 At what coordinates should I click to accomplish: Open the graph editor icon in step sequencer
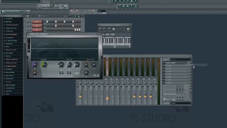pos(76,16)
